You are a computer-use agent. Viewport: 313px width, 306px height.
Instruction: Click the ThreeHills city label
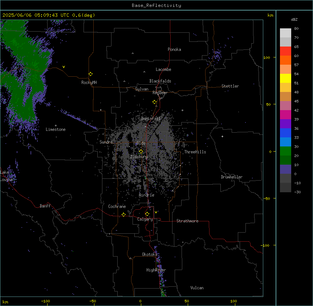pos(195,152)
